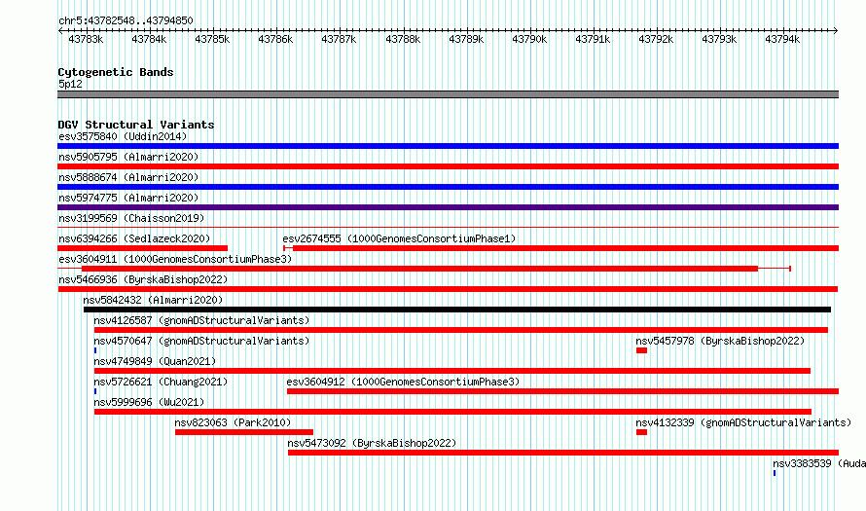Open nsv5888674 (Almarri2020) variant label
Image resolution: width=866 pixels, height=511 pixels.
(x=128, y=177)
